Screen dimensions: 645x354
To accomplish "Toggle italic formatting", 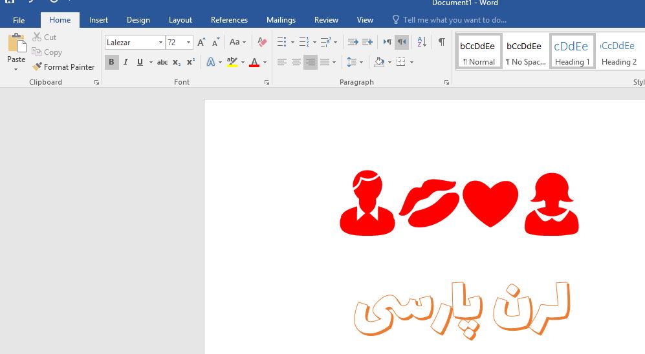I will coord(126,63).
